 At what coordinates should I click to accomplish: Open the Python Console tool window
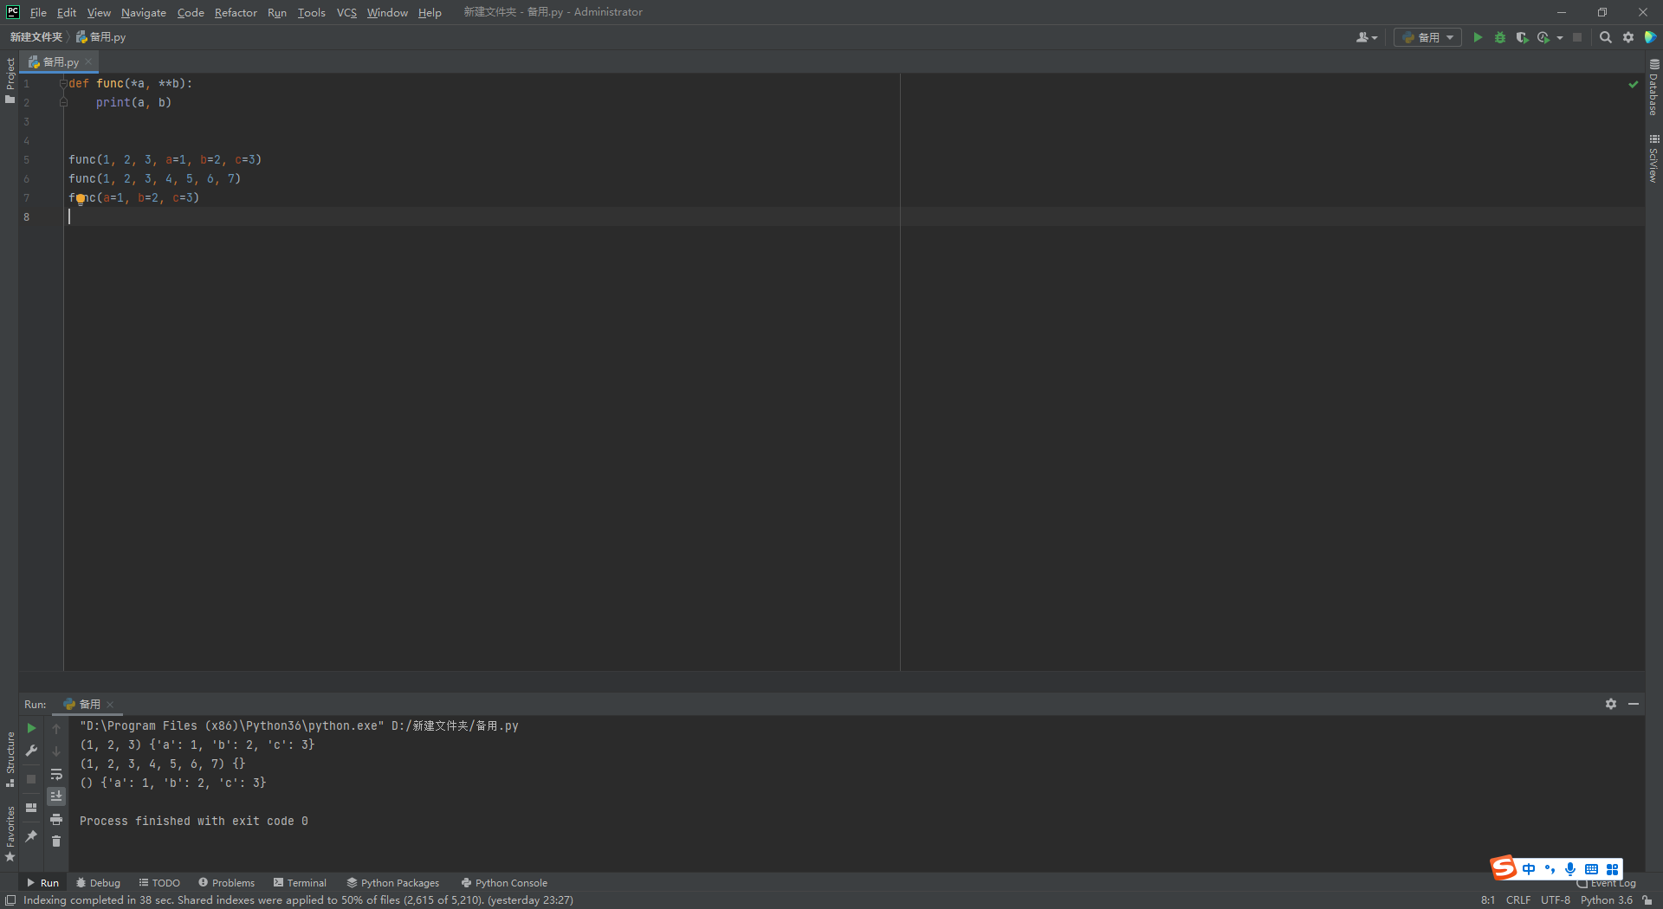click(504, 883)
